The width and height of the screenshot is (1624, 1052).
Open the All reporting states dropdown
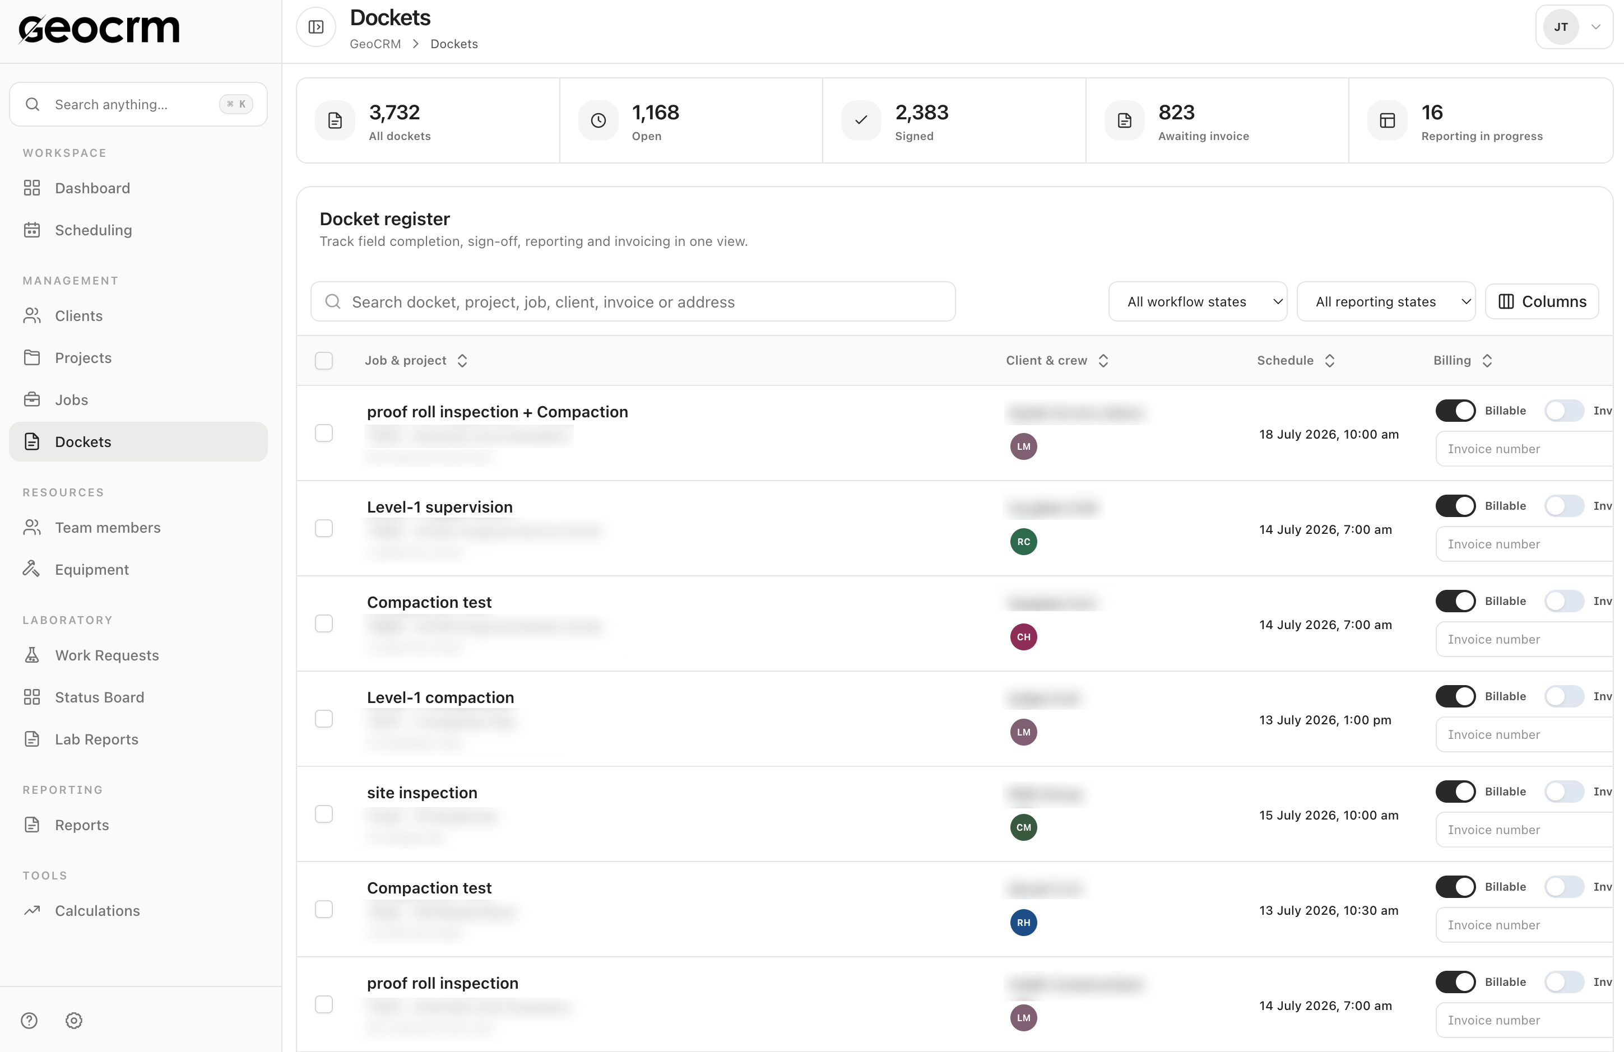click(1386, 301)
